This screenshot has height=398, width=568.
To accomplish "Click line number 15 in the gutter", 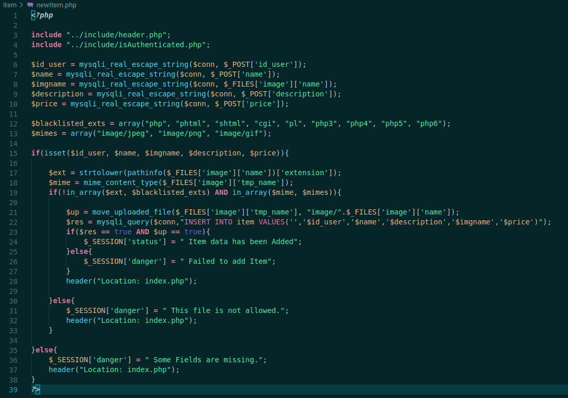I will [x=13, y=153].
